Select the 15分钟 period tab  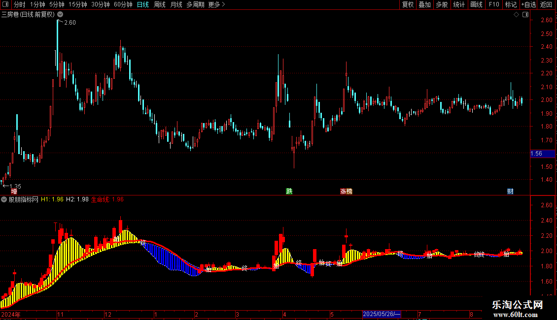coord(77,4)
